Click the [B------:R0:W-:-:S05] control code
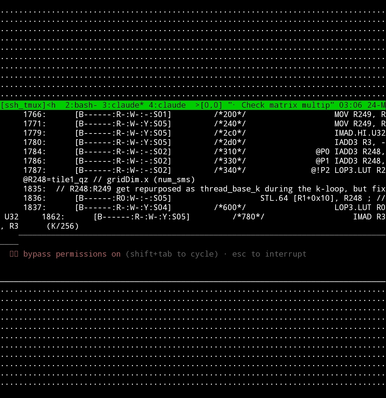 123,198
